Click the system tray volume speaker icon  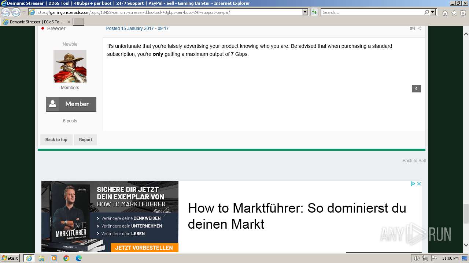[x=417, y=258]
